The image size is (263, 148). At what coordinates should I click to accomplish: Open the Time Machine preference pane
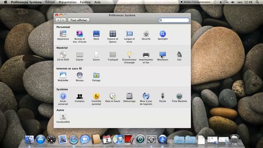pos(179,98)
